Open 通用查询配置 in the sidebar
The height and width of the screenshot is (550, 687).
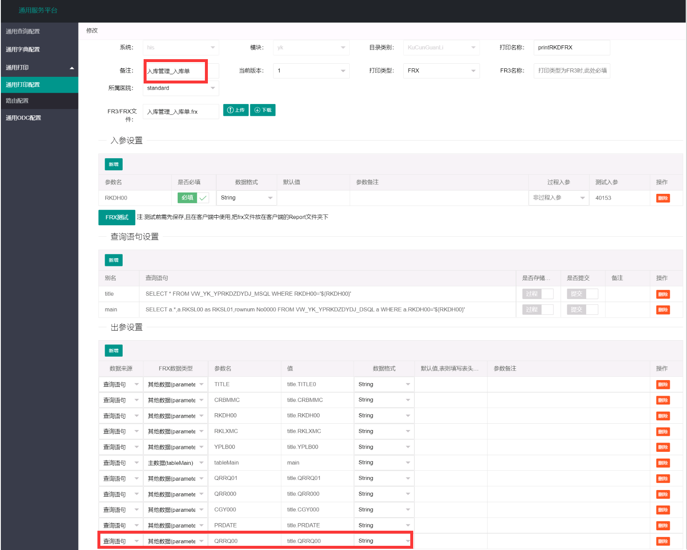pos(23,31)
